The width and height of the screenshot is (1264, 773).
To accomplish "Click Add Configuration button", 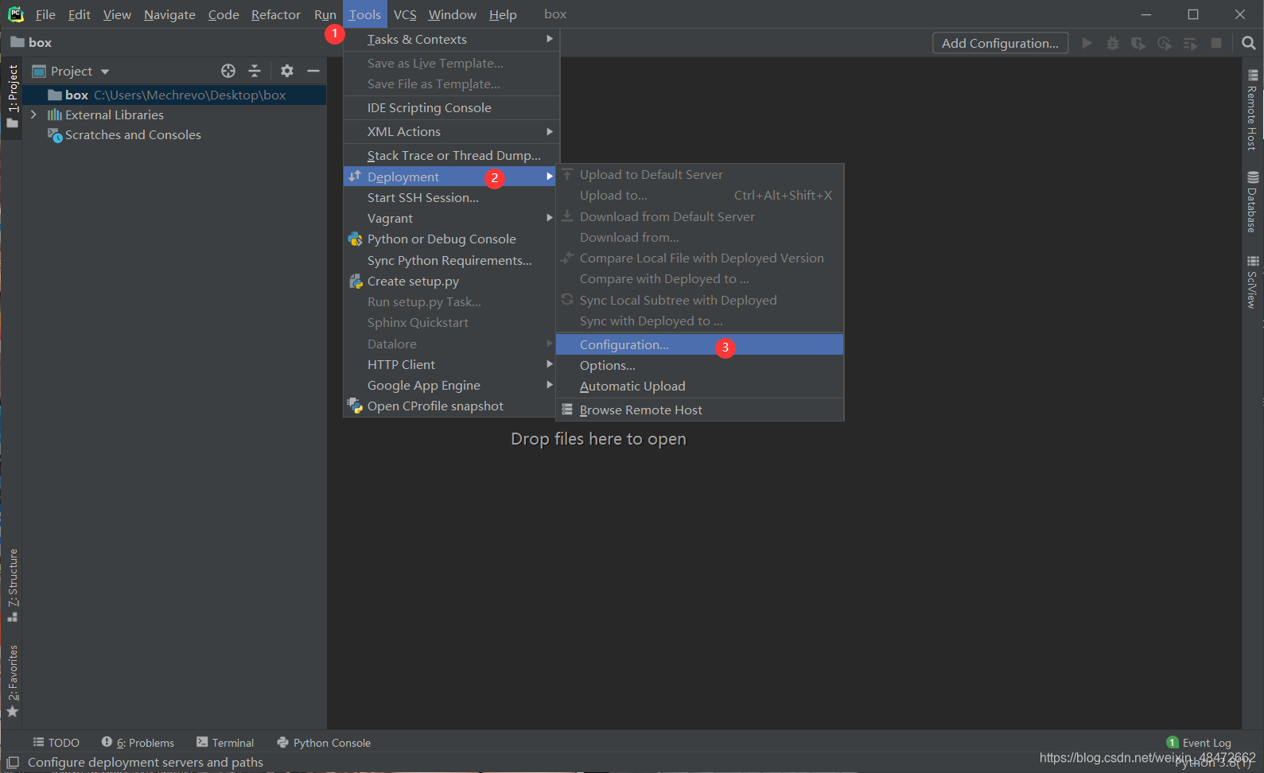I will coord(1000,43).
